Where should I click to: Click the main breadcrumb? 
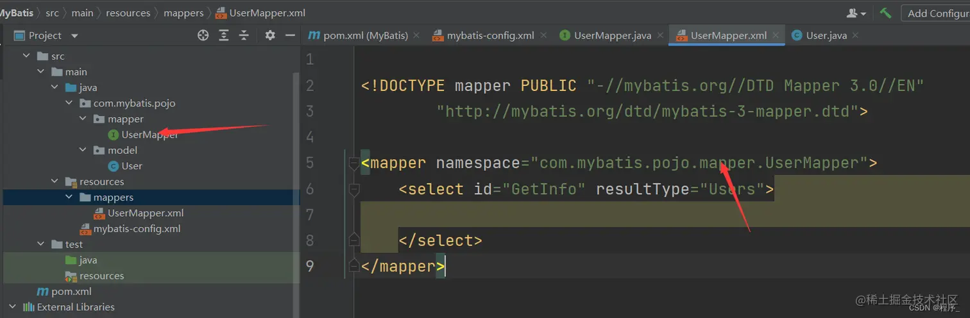[82, 13]
